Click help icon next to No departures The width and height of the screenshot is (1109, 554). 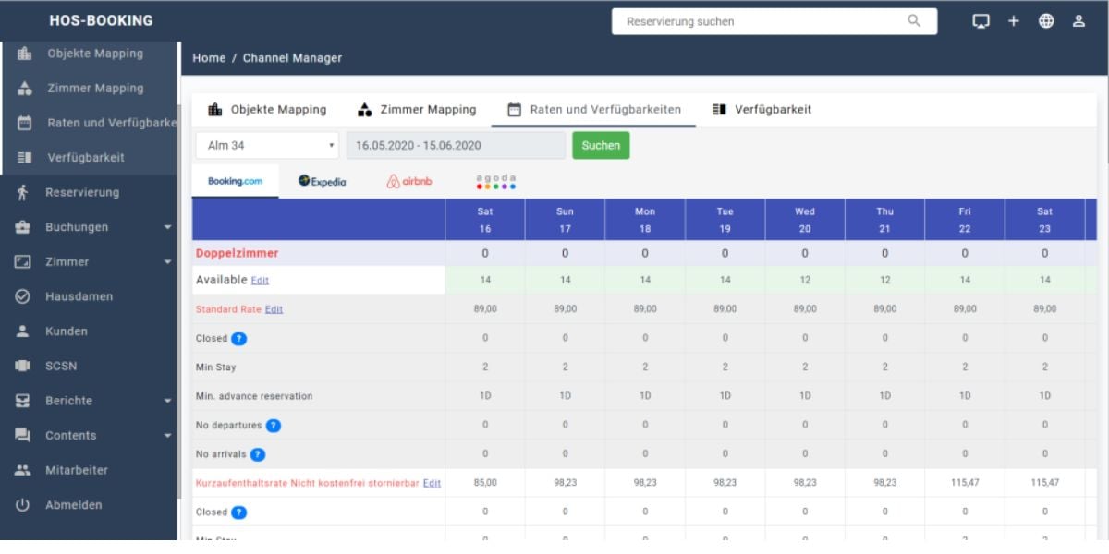coord(274,426)
